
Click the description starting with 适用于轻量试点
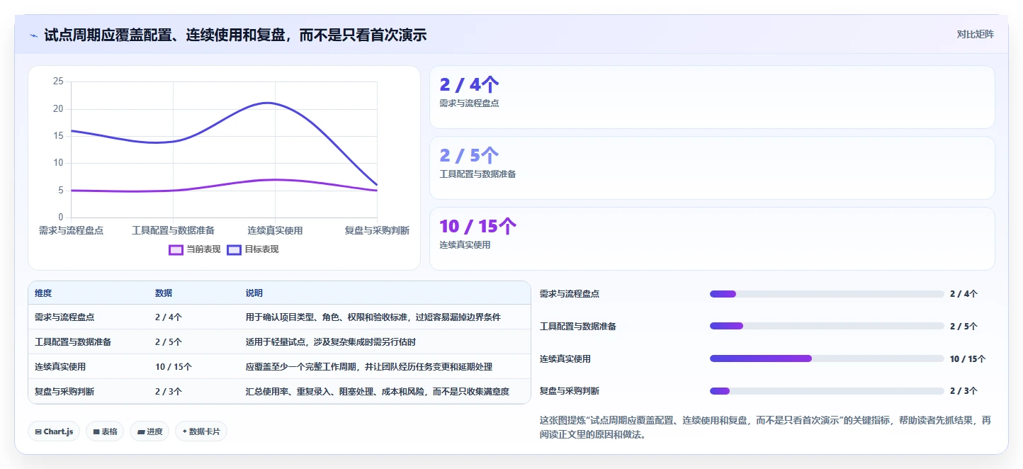pos(331,342)
